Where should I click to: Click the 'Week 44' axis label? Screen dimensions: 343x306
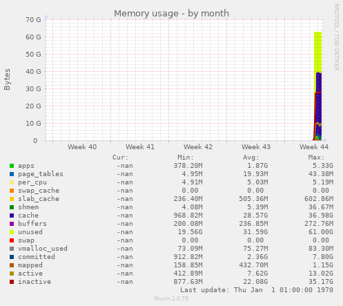pos(314,147)
